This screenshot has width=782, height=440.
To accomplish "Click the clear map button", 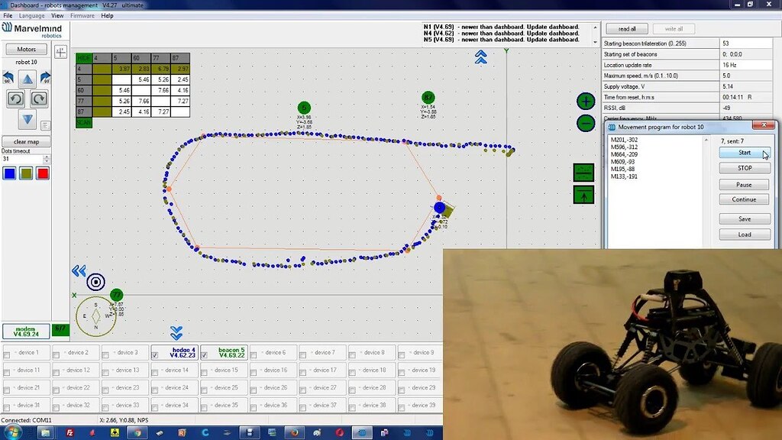I will pos(25,141).
